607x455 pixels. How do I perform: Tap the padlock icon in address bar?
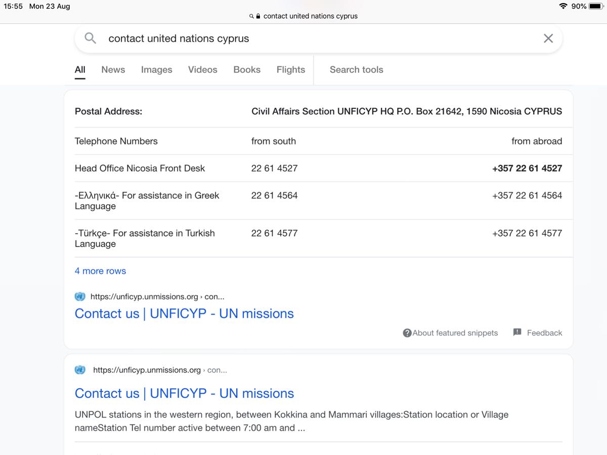pyautogui.click(x=258, y=16)
